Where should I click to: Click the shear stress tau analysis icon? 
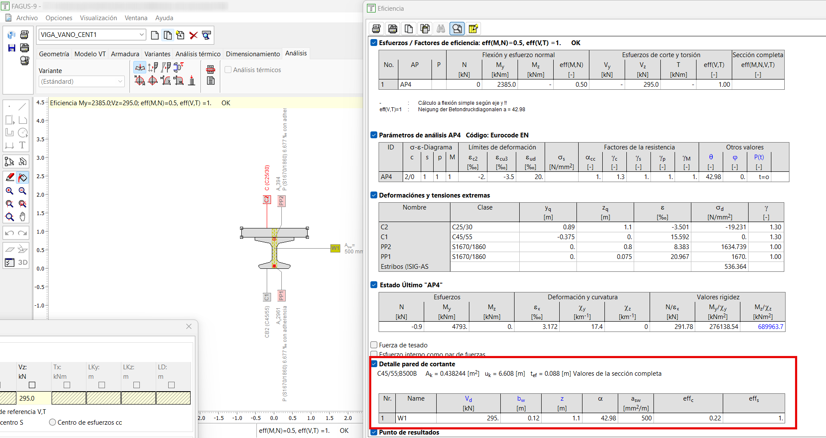tap(179, 67)
